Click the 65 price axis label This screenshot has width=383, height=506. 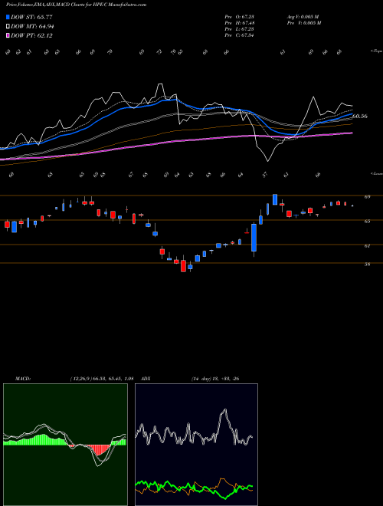click(367, 222)
